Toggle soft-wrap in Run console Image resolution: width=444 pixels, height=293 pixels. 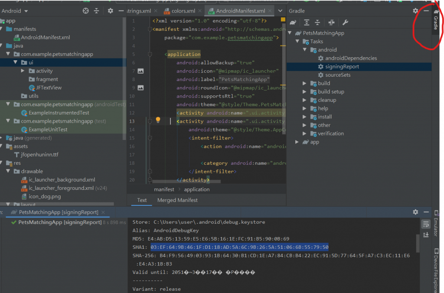click(x=426, y=224)
